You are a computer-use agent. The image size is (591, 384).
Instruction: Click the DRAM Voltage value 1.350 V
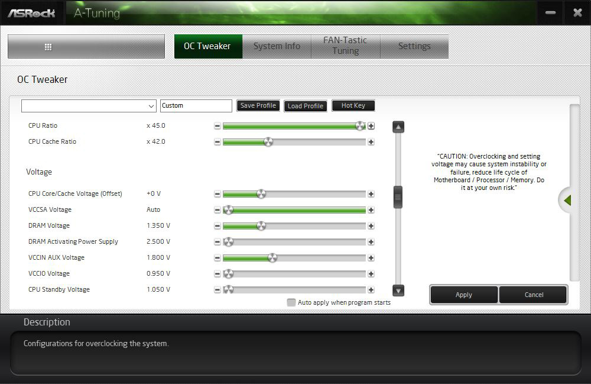click(158, 225)
